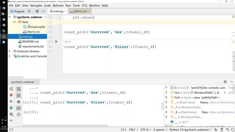Rerun the Python console

(11, 89)
